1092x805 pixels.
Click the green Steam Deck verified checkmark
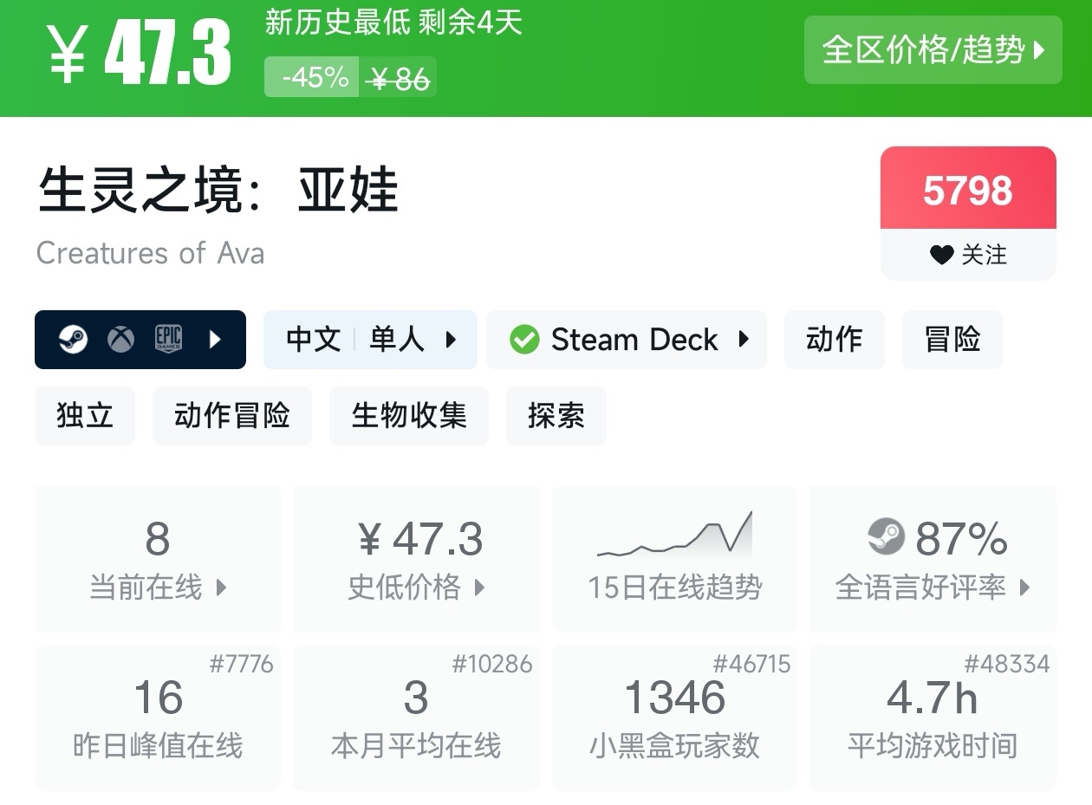tap(524, 340)
